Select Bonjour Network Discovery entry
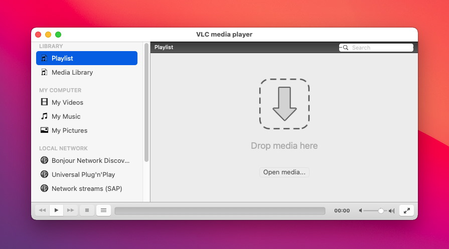 coord(87,160)
